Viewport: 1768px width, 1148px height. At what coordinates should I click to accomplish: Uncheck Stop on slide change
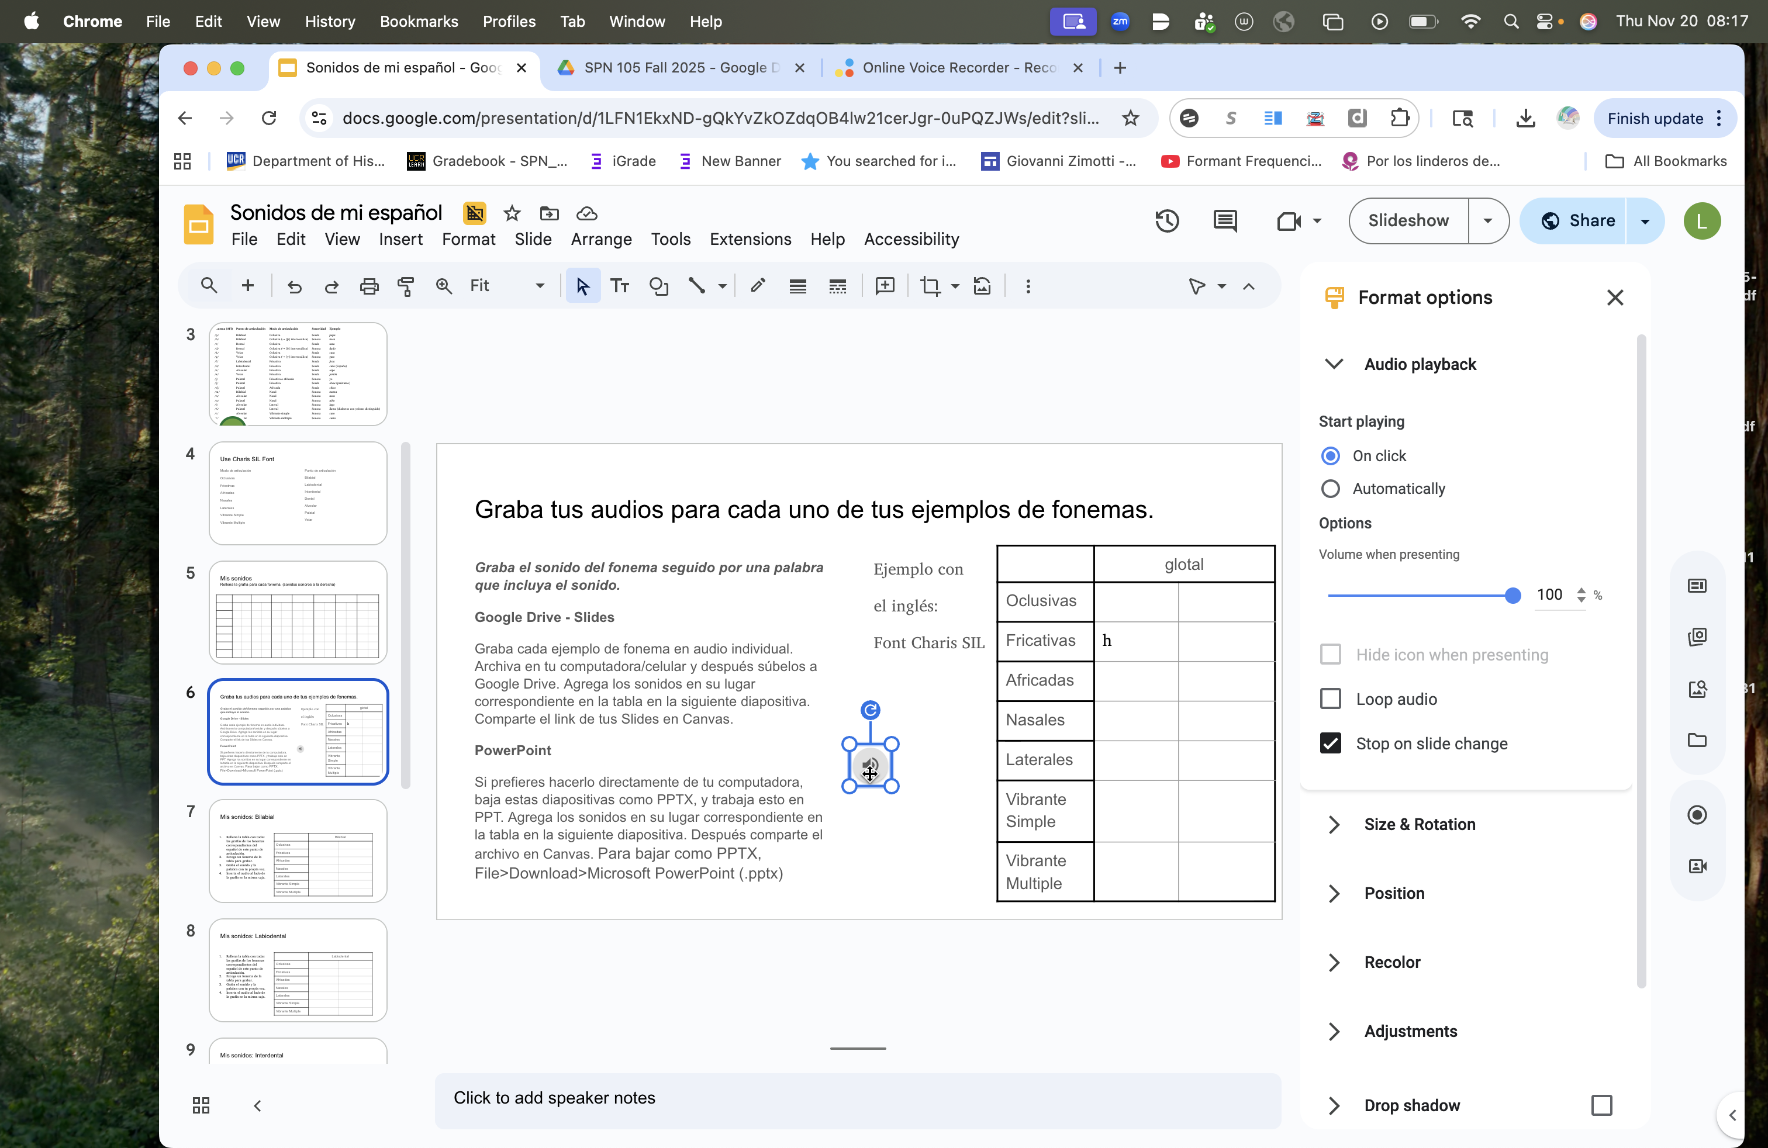point(1331,744)
